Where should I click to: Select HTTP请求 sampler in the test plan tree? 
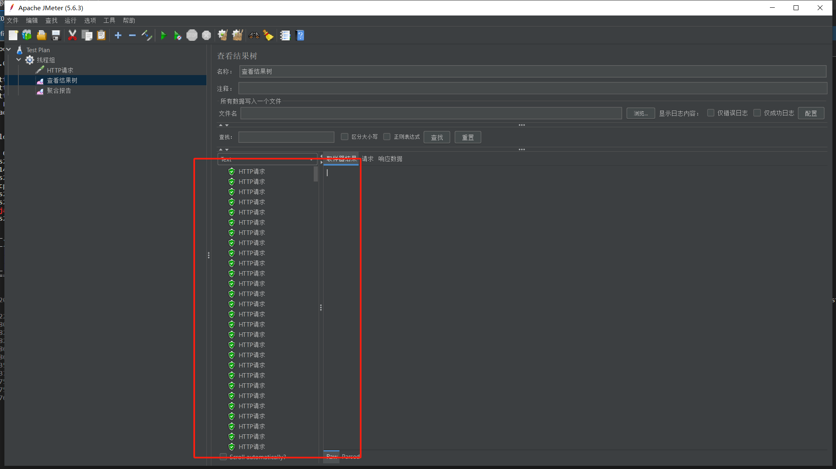pos(60,70)
